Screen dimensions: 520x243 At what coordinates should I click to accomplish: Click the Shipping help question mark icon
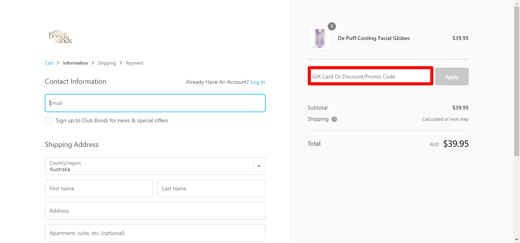334,119
